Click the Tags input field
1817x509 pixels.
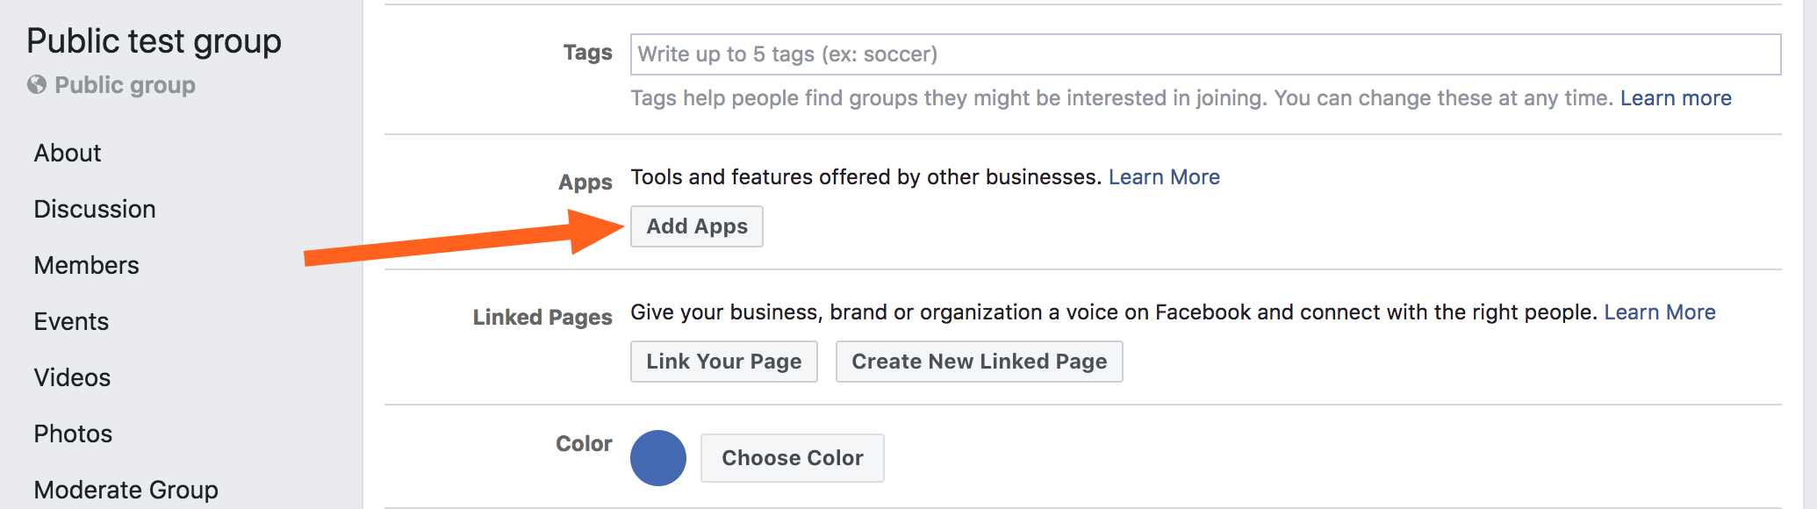coord(1204,54)
